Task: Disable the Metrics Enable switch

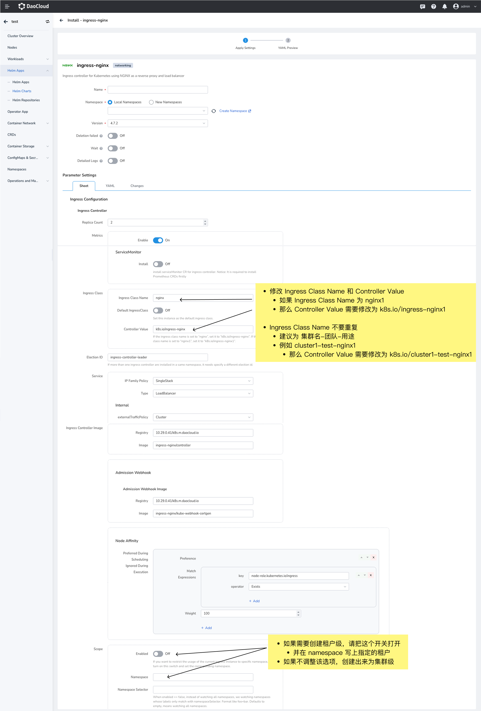Action: pyautogui.click(x=158, y=240)
